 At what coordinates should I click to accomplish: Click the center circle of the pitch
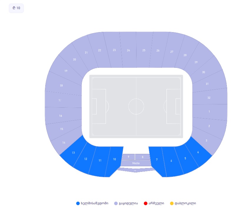136,106
